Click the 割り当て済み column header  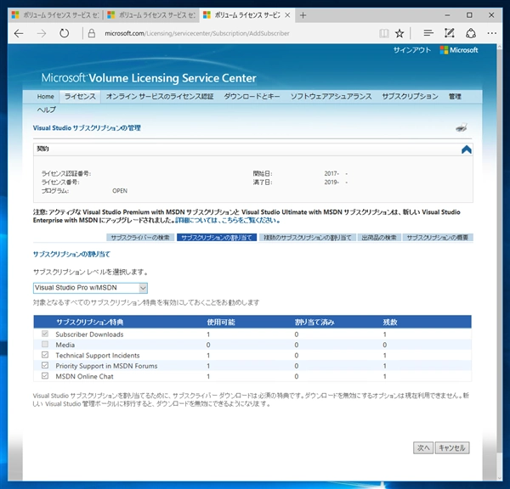pyautogui.click(x=314, y=322)
